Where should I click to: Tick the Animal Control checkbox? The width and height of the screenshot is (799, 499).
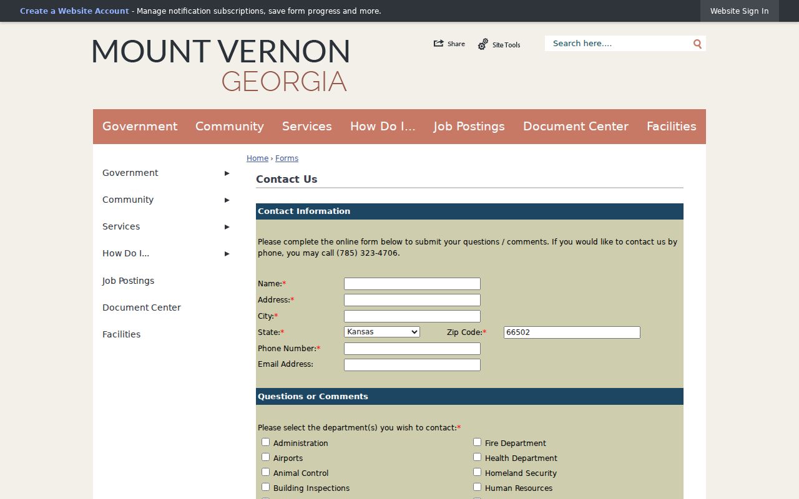click(265, 472)
